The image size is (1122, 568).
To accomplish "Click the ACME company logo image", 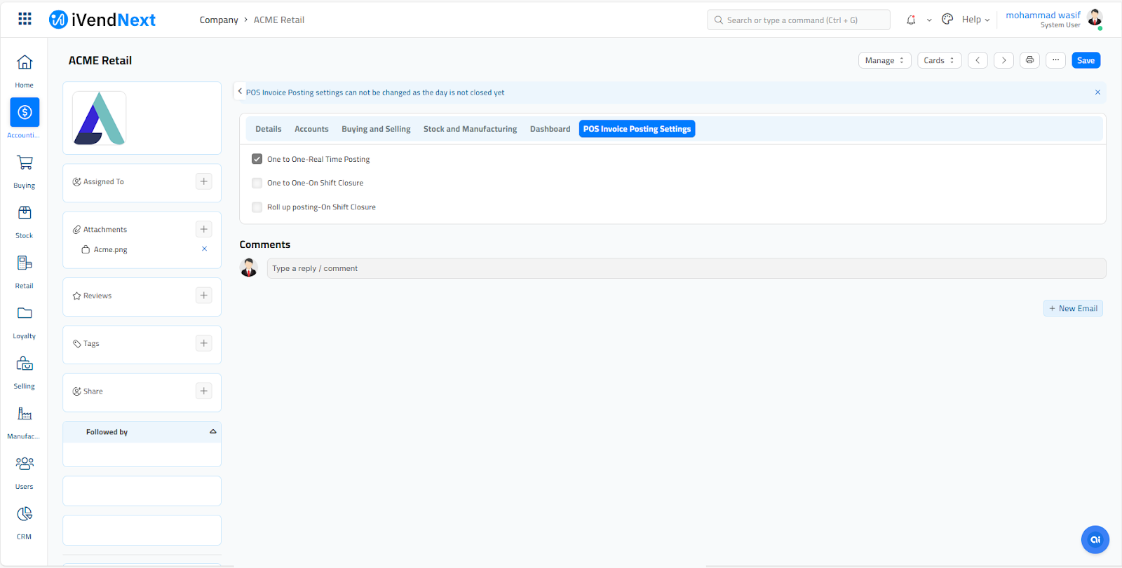I will pyautogui.click(x=100, y=118).
